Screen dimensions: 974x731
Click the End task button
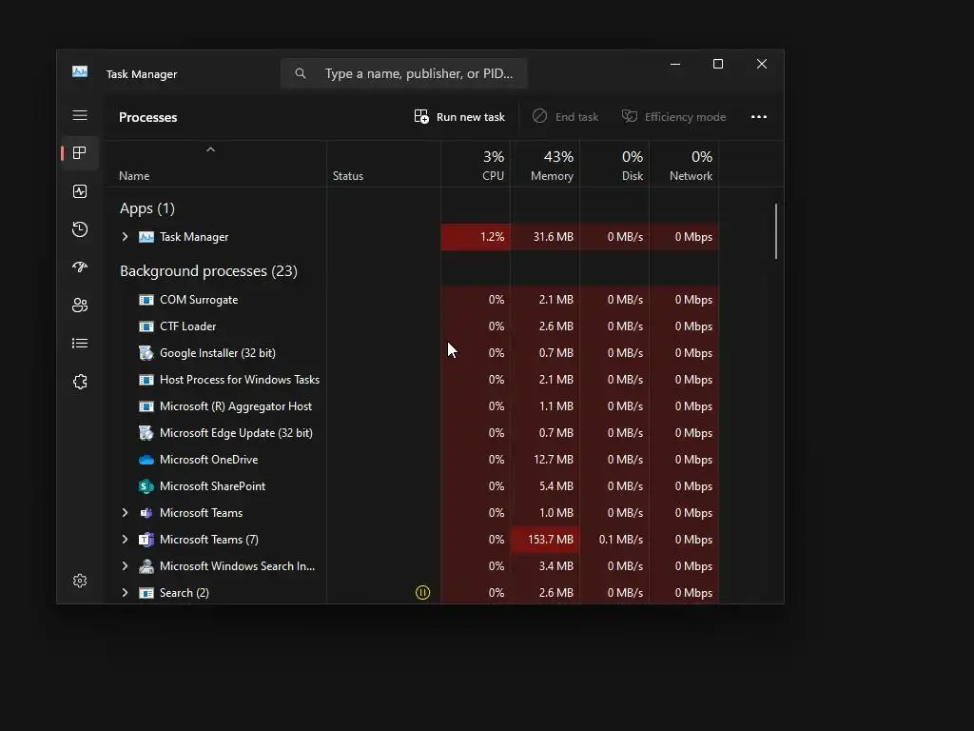point(565,117)
